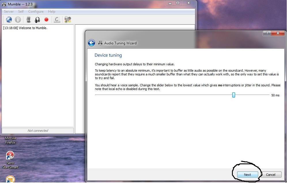The width and height of the screenshot is (287, 183).
Task: Click the Device tuning heading
Action: (x=108, y=55)
